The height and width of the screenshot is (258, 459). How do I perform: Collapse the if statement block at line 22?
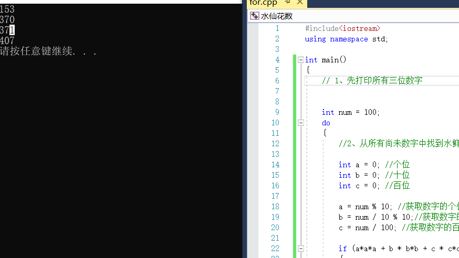coord(300,249)
